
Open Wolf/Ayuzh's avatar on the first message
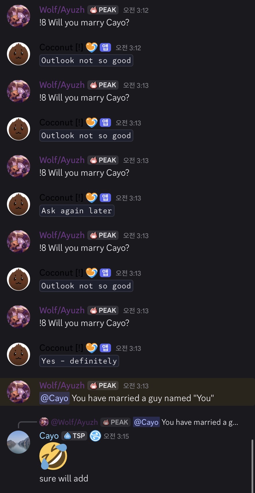pyautogui.click(x=19, y=16)
